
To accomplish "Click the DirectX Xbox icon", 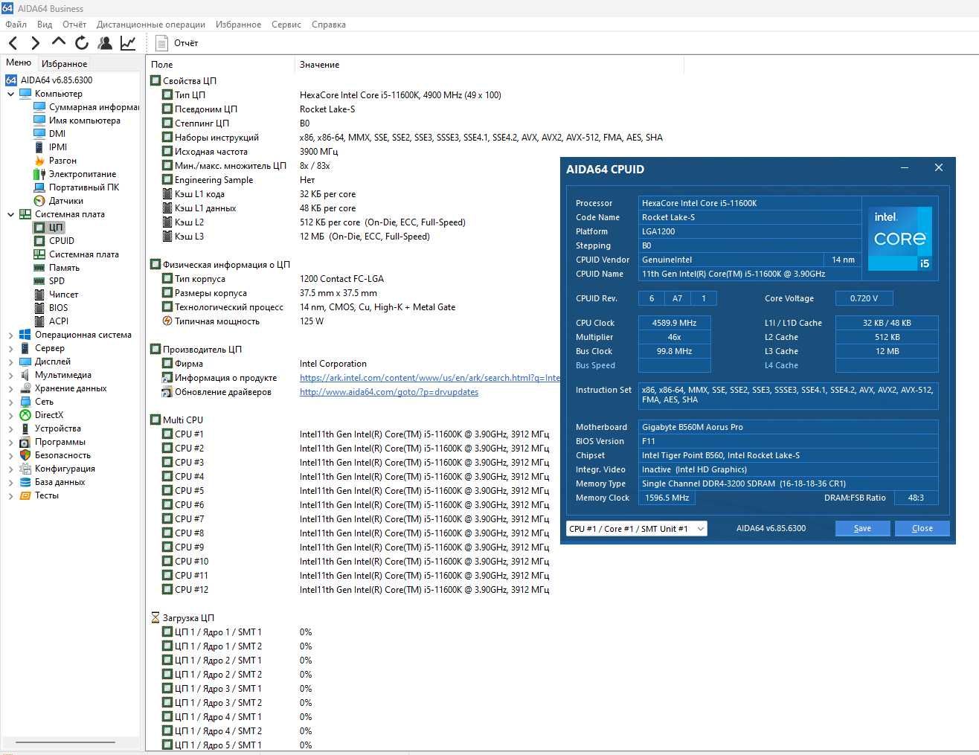I will click(25, 415).
